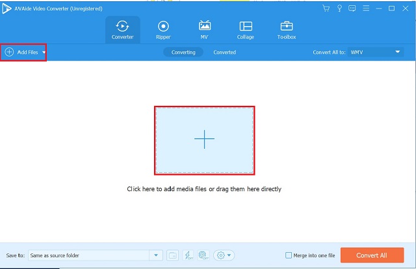The height and width of the screenshot is (269, 416).
Task: Open the Toolbox section
Action: click(287, 29)
